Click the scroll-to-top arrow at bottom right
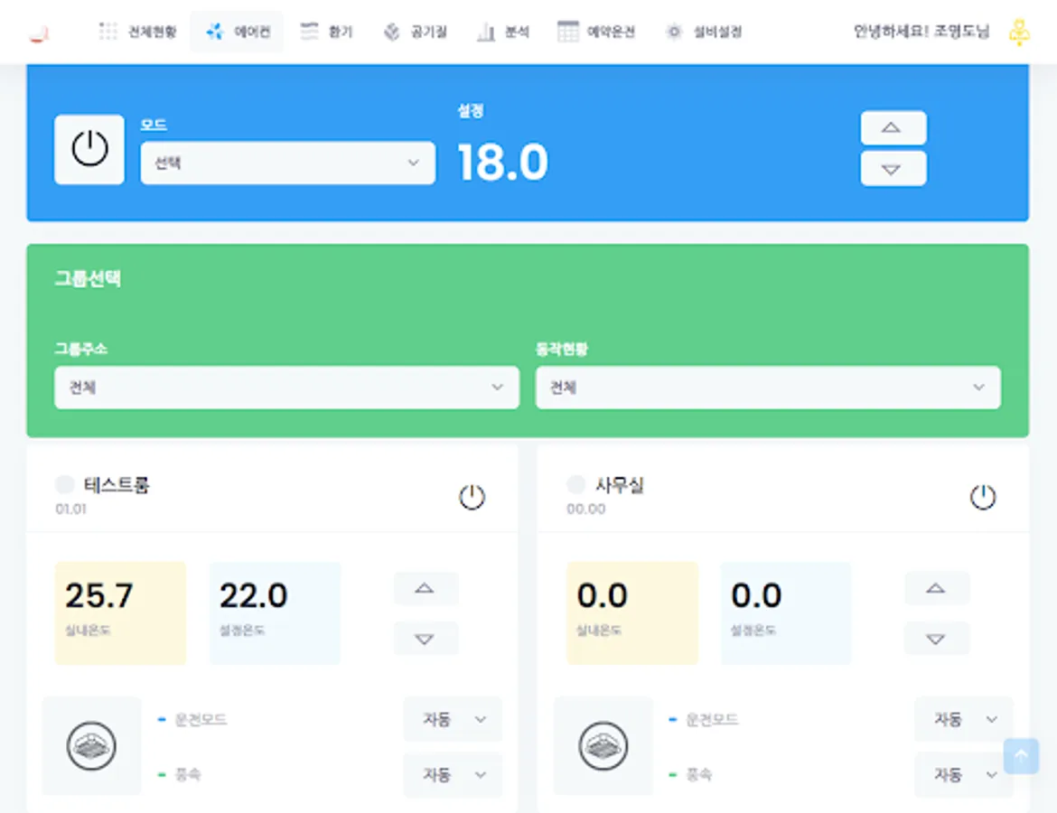This screenshot has height=813, width=1057. pyautogui.click(x=1021, y=757)
